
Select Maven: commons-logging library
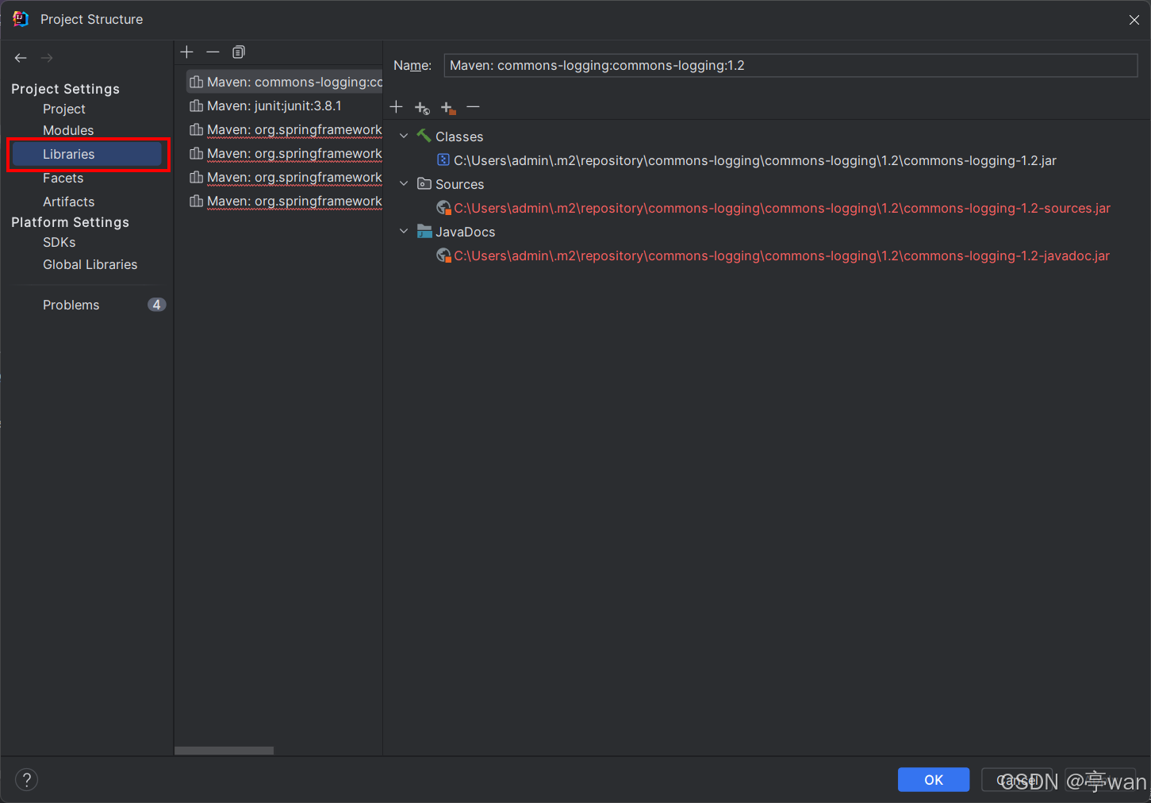tap(285, 82)
